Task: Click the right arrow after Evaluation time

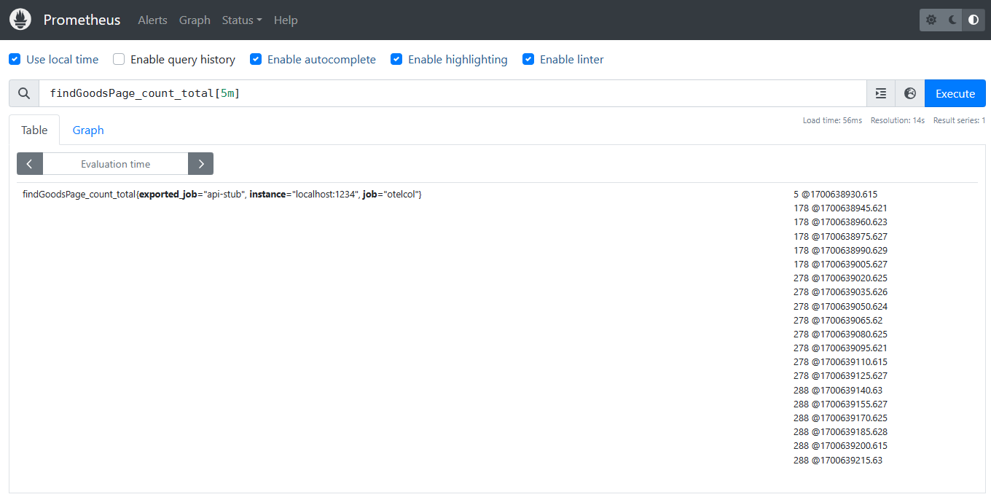Action: [200, 163]
